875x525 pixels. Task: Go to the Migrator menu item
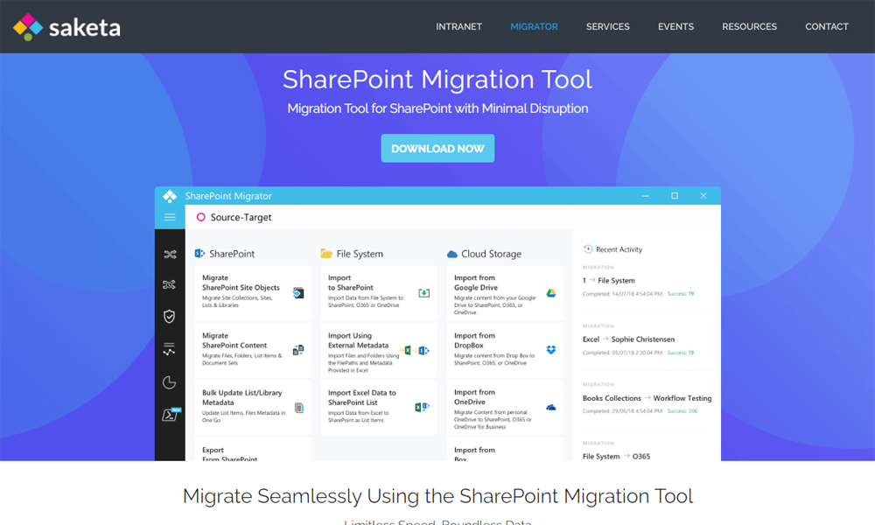534,27
